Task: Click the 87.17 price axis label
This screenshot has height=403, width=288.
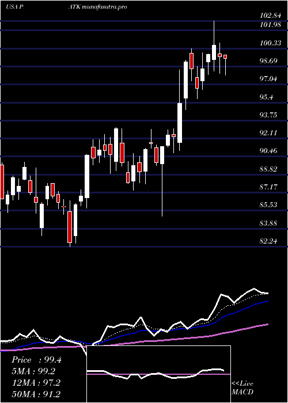Action: (268, 187)
